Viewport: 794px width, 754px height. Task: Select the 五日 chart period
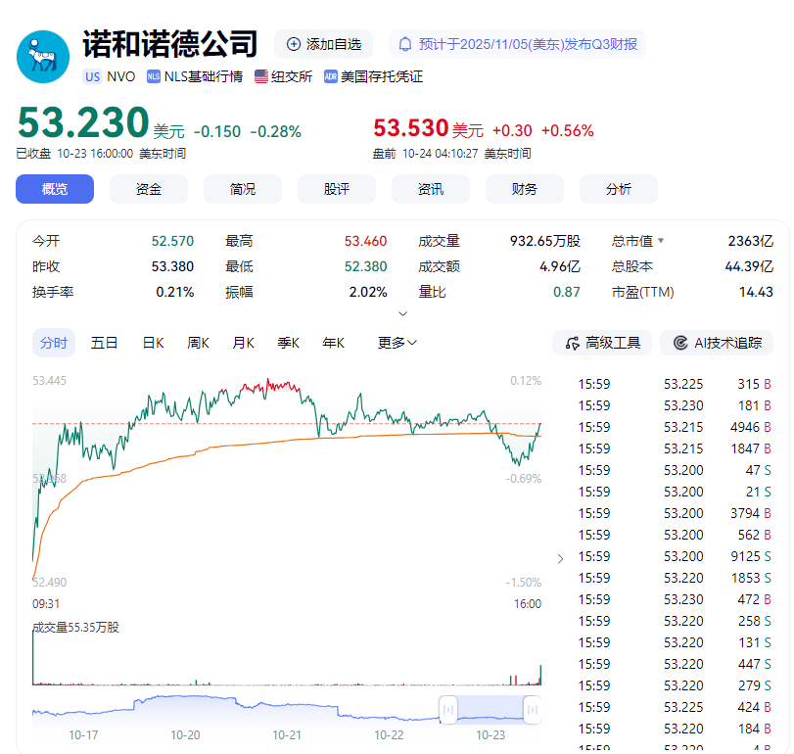[x=104, y=343]
